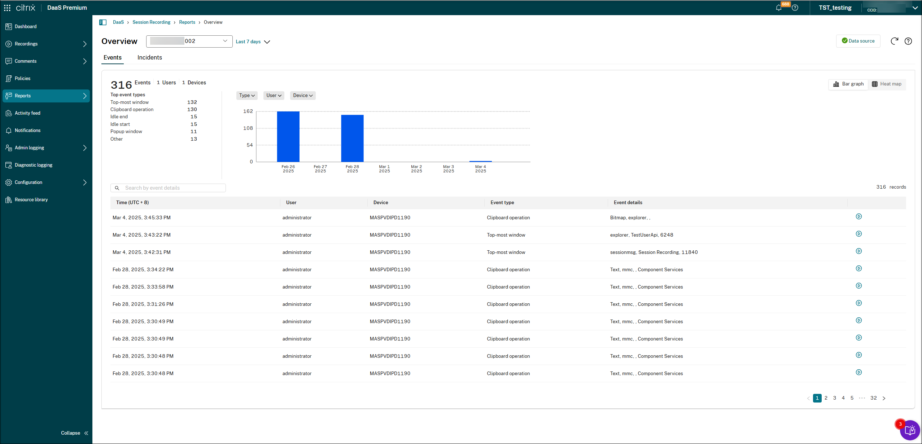The height and width of the screenshot is (444, 922).
Task: Click the notifications bell icon in header
Action: [779, 8]
